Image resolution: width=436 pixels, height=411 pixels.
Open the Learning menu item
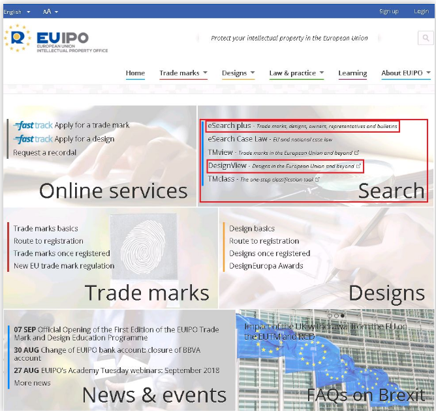tap(352, 73)
